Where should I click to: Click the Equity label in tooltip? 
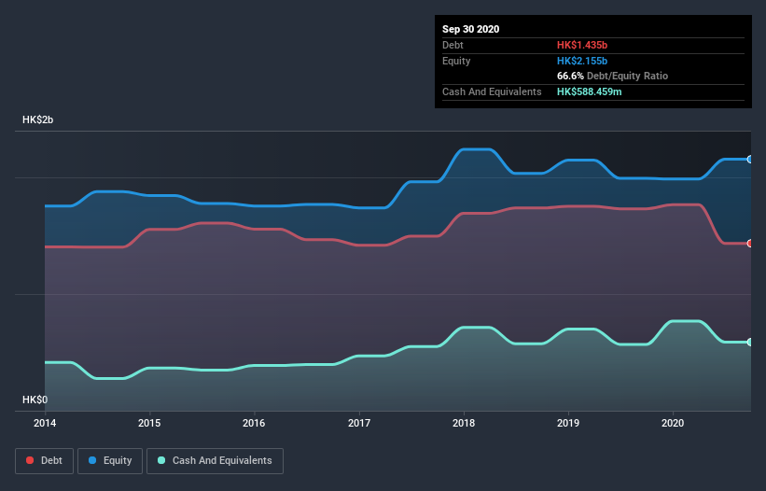pyautogui.click(x=456, y=61)
